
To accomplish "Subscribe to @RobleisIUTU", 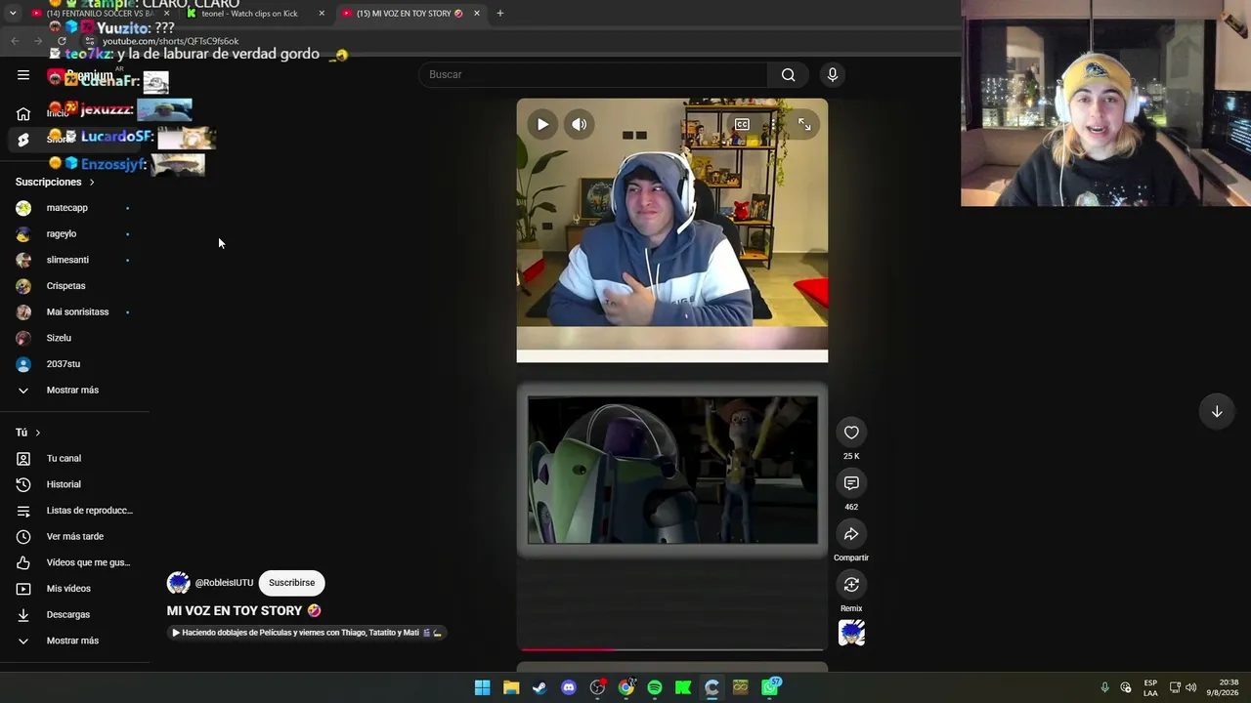I will (291, 583).
